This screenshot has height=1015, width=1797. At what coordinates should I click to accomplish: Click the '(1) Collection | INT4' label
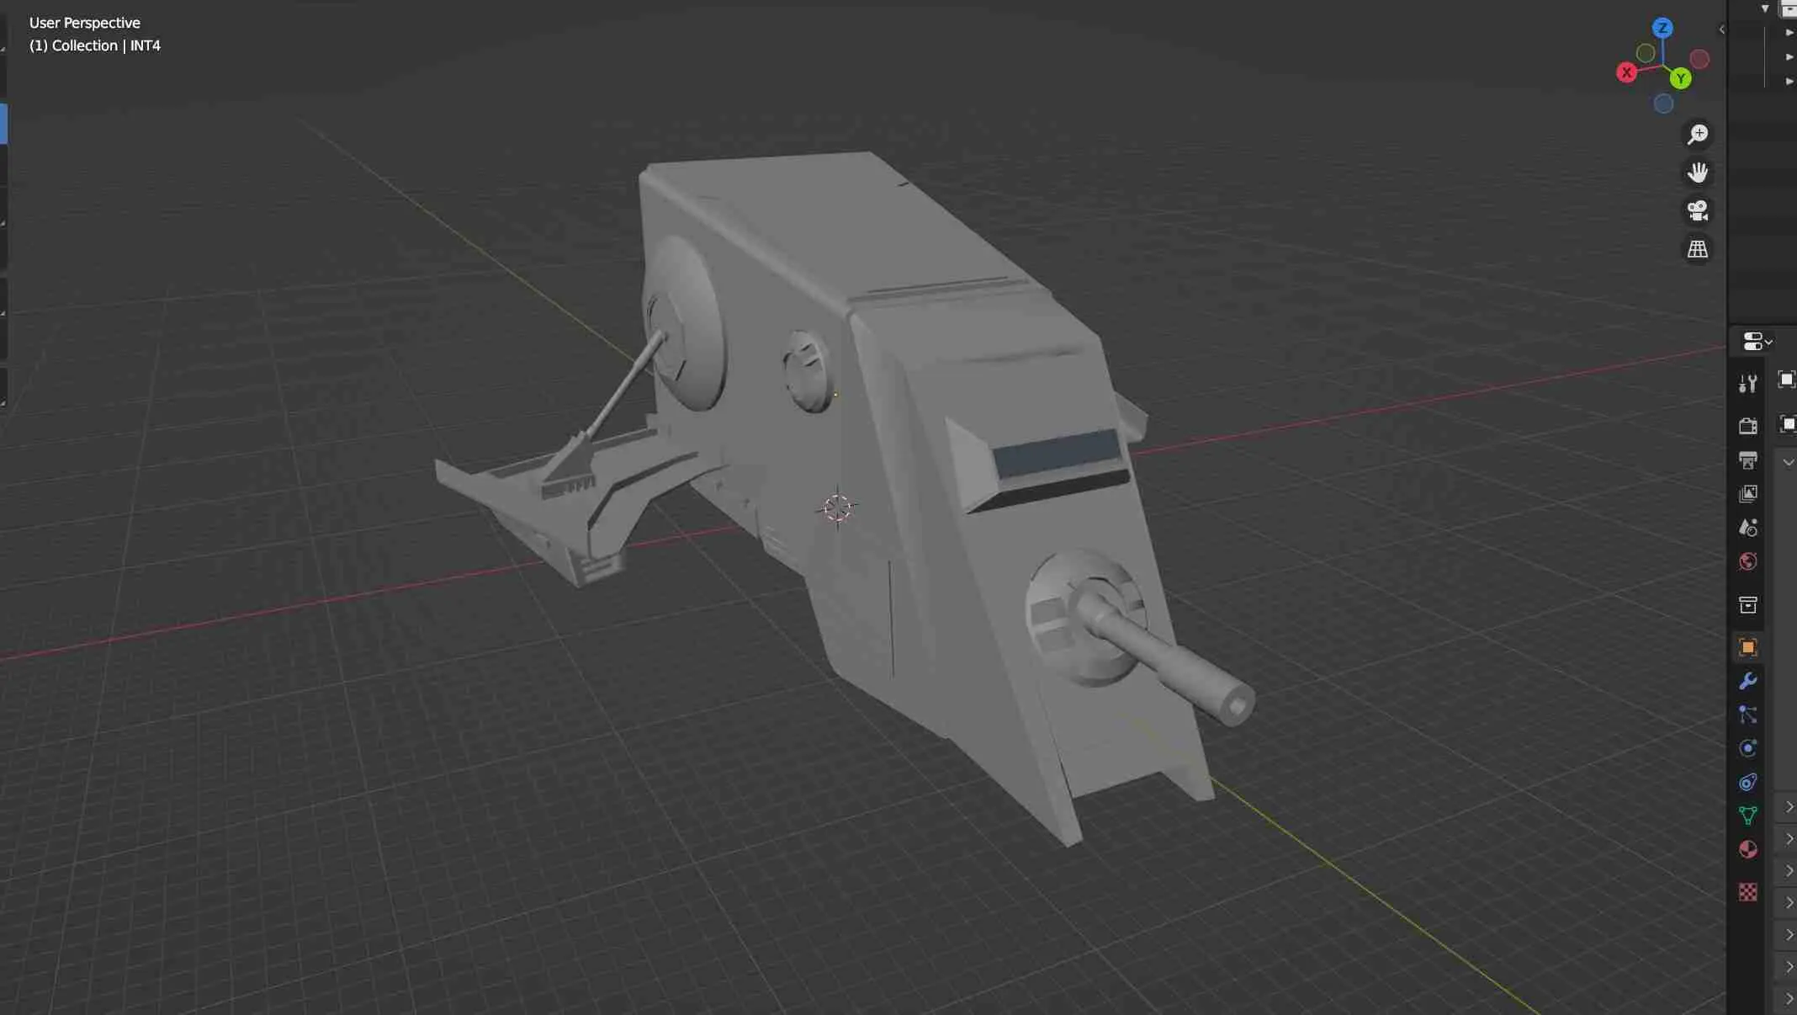pos(95,45)
